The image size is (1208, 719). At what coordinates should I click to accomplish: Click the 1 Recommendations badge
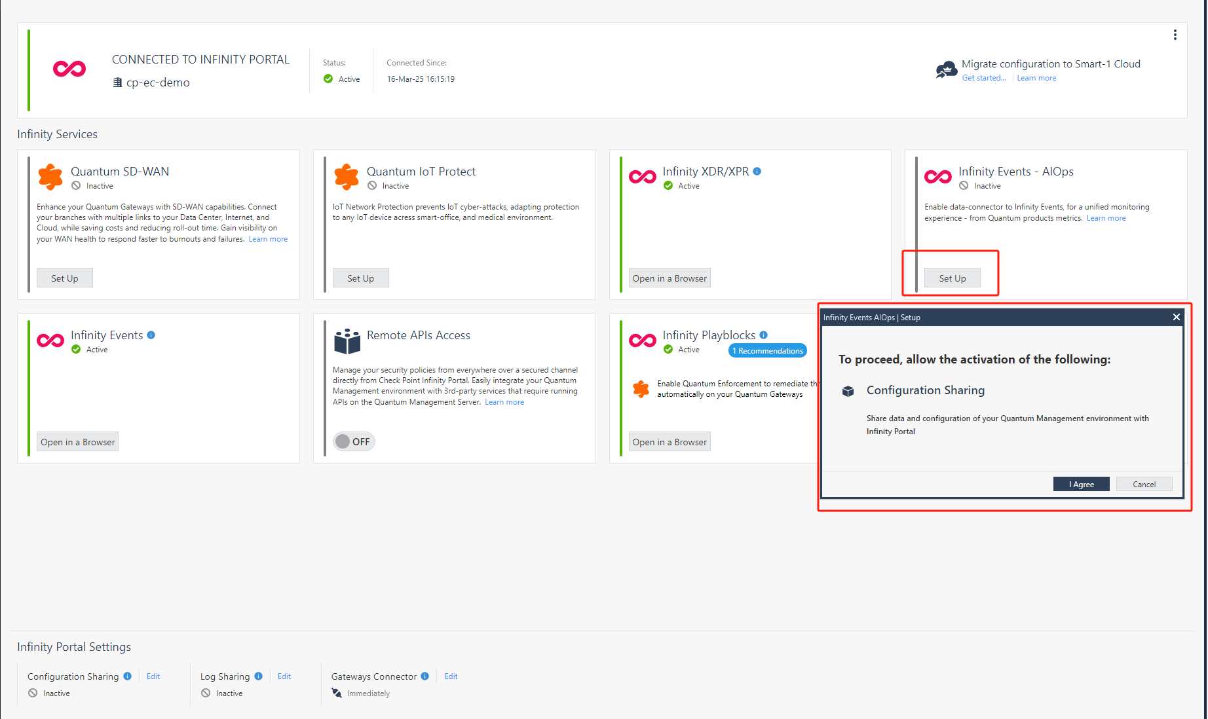coord(767,351)
